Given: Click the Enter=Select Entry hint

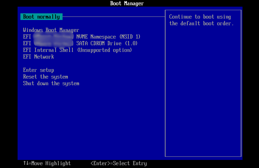Looking at the screenshot, I should tap(118, 163).
